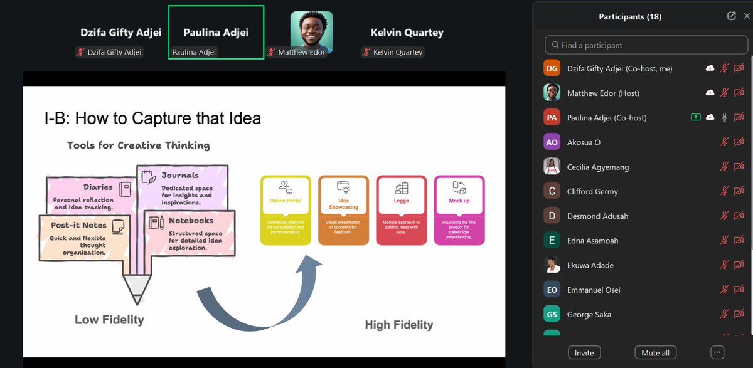
Task: Select 'Akosua O' participant name
Action: [x=584, y=142]
